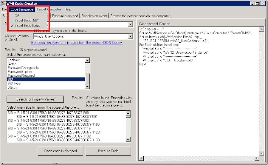Switch to Receive an event tab
268x165 pixels.
coord(94,16)
